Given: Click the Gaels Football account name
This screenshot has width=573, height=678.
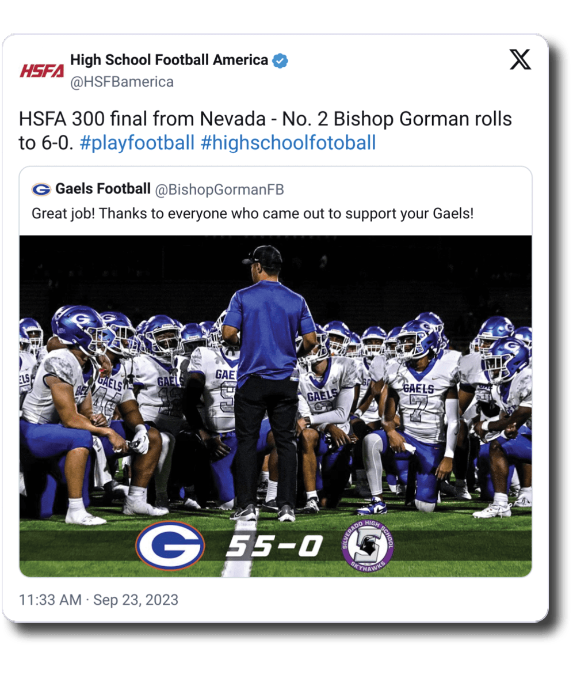Looking at the screenshot, I should point(103,189).
